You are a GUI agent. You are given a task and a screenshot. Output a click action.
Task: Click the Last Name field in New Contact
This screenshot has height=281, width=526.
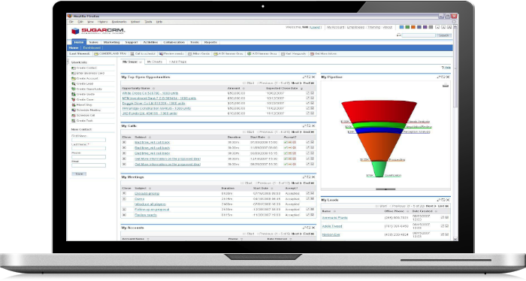pos(89,148)
